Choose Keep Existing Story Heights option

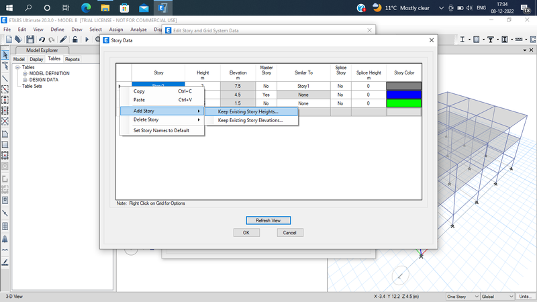coord(251,111)
